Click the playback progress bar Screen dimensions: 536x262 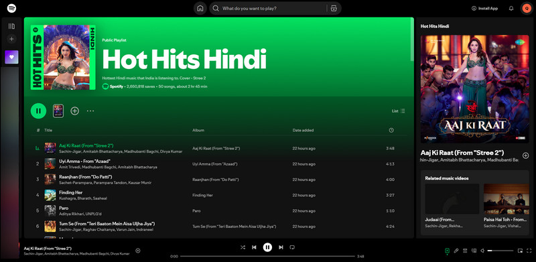267,256
